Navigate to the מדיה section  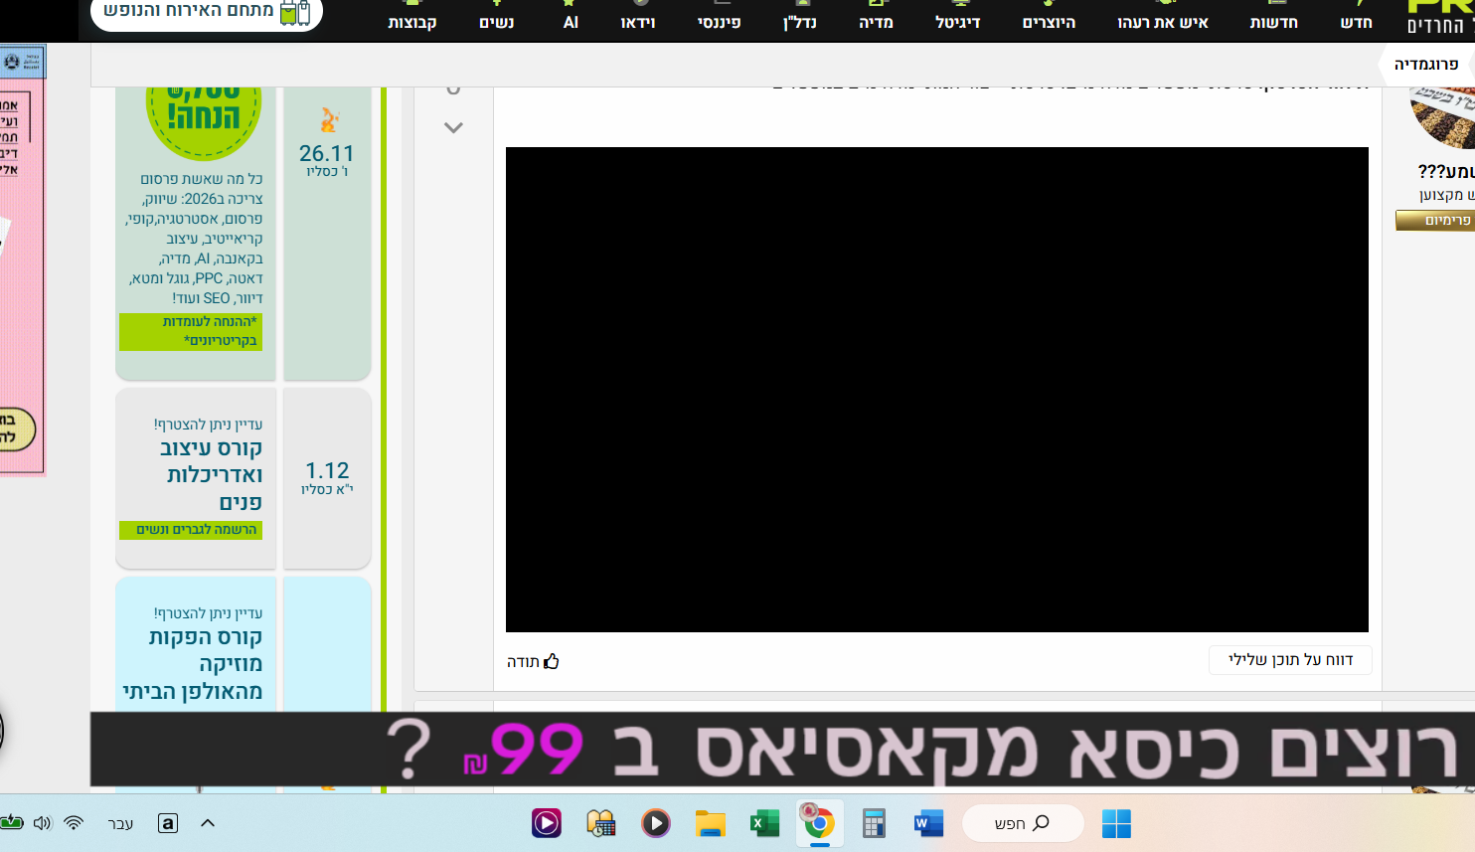pyautogui.click(x=877, y=22)
